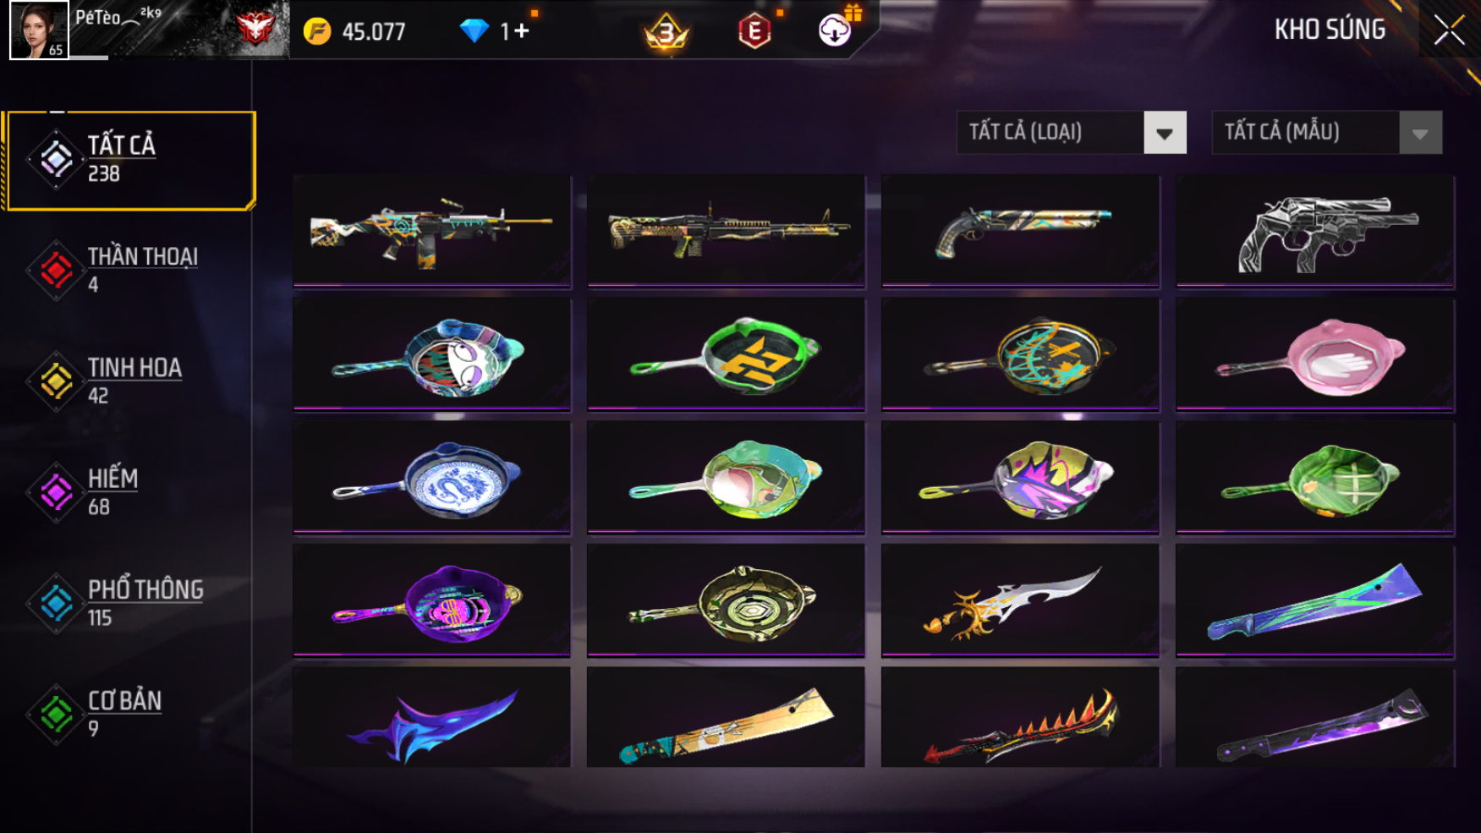Open the Tất Cả (Loại) filter box
The height and width of the screenshot is (833, 1481).
click(1071, 133)
